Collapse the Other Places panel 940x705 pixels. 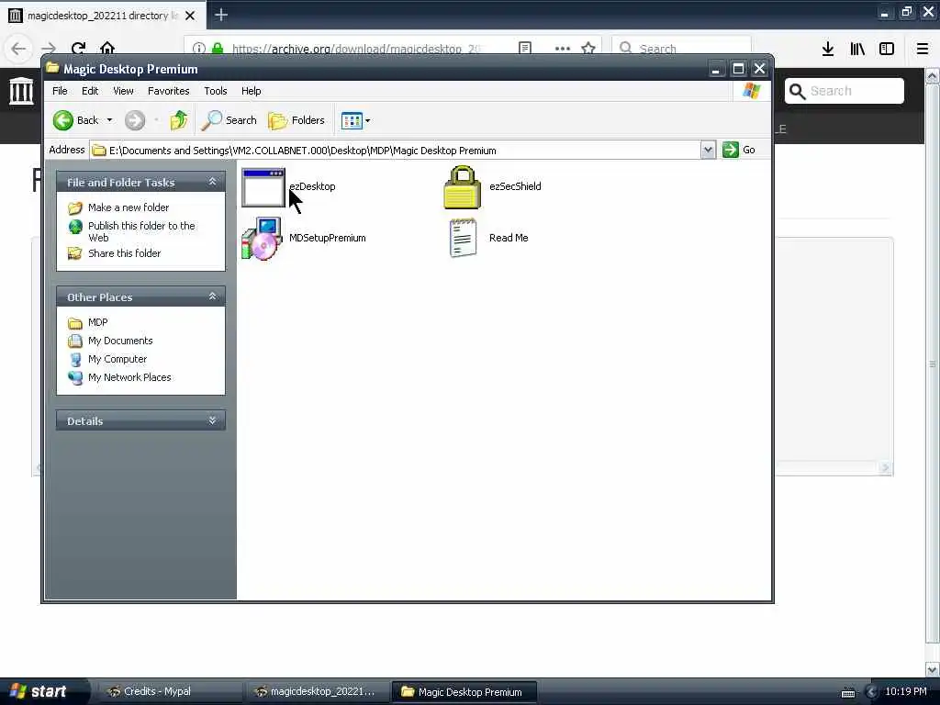click(212, 297)
